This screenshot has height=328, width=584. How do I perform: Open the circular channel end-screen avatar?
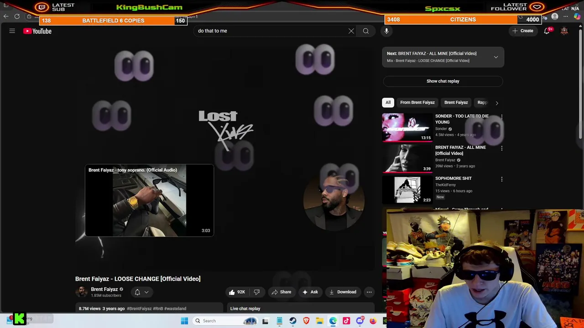tap(334, 200)
